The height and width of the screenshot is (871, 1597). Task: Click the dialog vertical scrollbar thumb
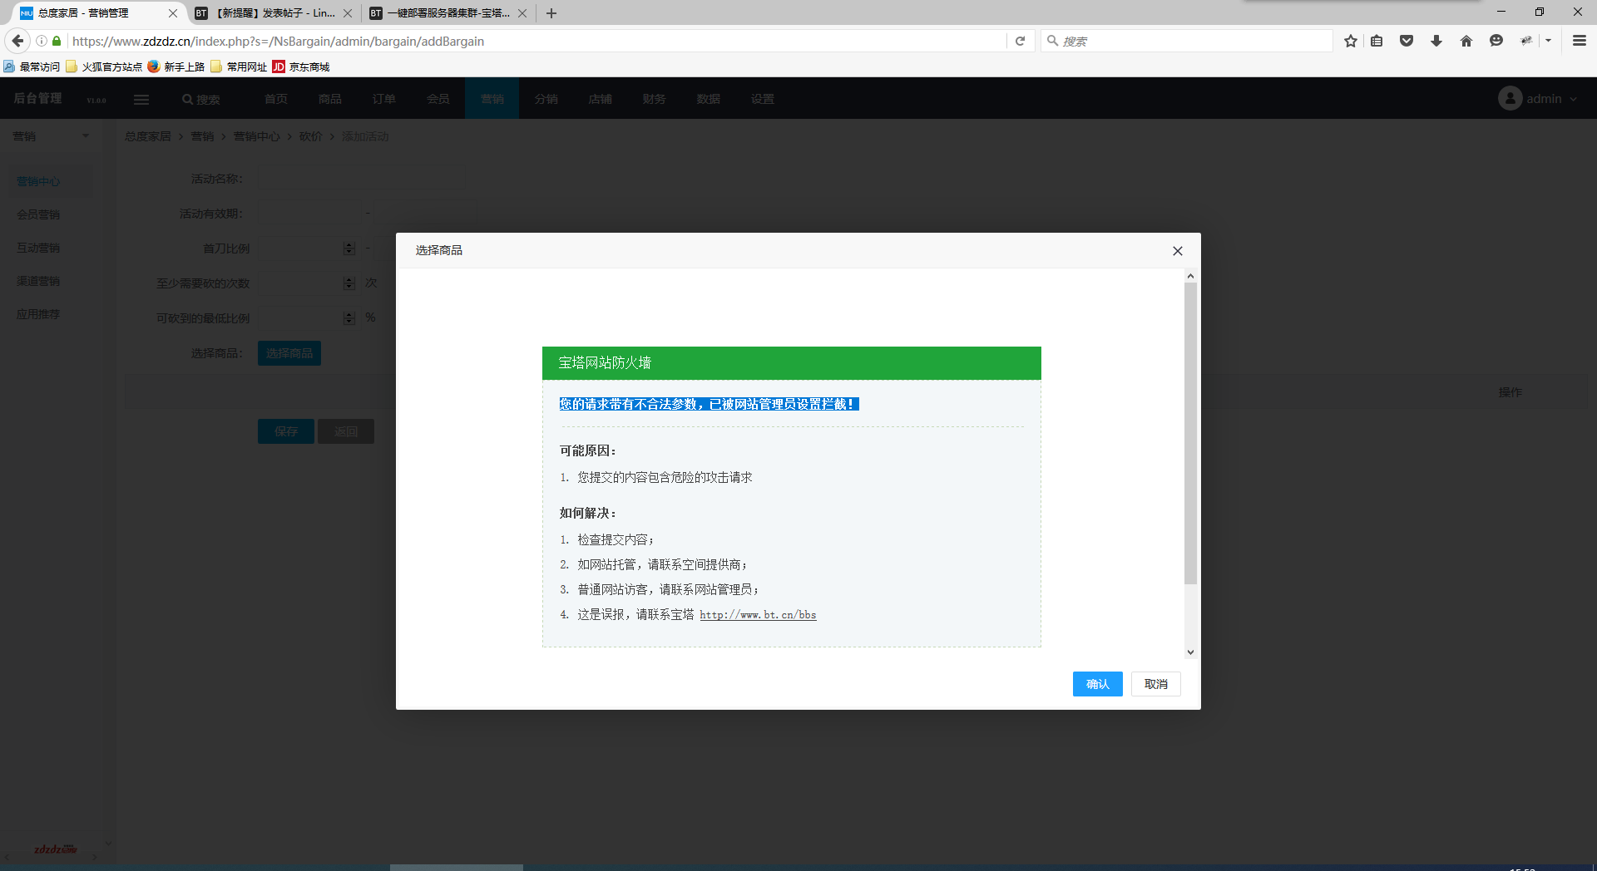pyautogui.click(x=1191, y=433)
